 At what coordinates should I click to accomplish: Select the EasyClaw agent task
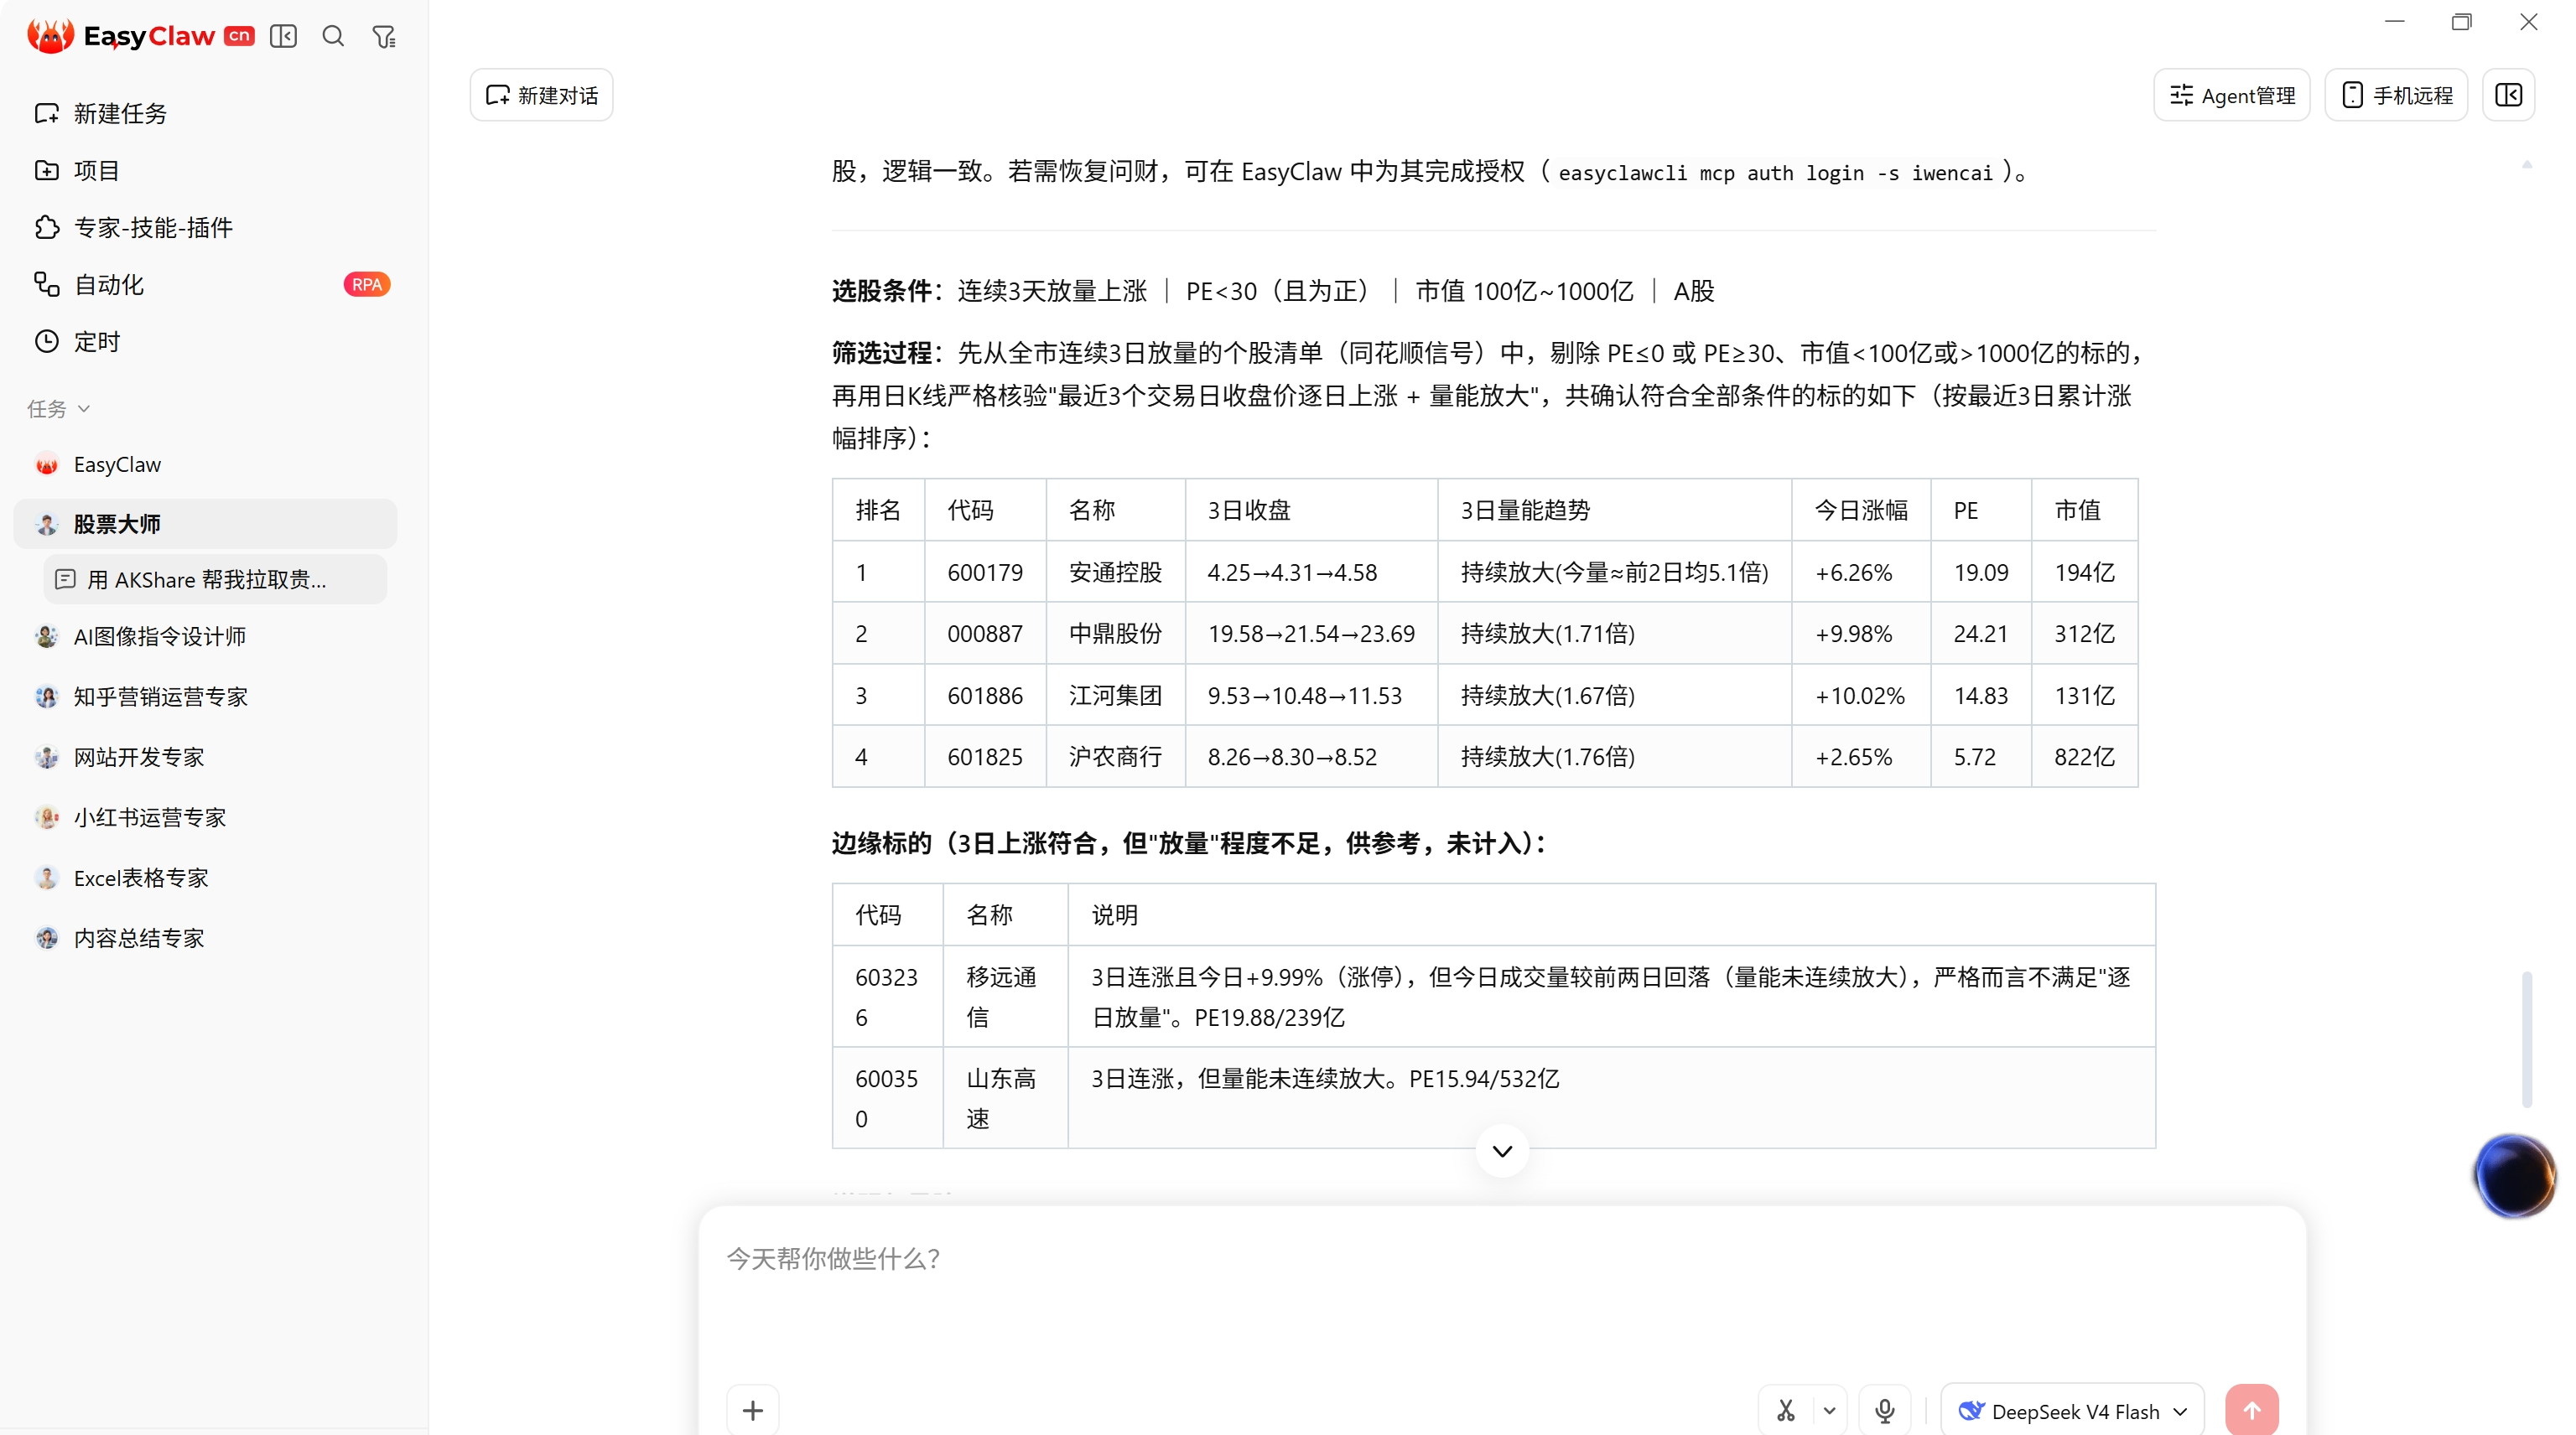click(x=205, y=464)
